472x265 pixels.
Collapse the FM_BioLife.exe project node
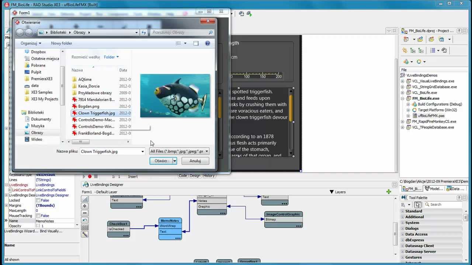(403, 99)
